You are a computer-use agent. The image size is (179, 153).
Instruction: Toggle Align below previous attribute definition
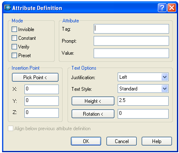(11, 129)
